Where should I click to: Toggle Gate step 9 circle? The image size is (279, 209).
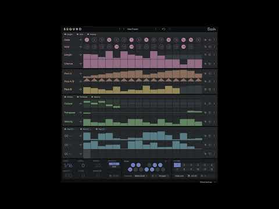pyautogui.click(x=146, y=40)
